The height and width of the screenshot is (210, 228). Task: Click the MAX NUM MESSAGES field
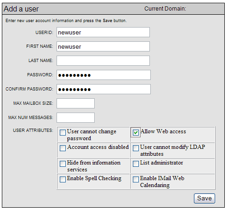coord(75,118)
